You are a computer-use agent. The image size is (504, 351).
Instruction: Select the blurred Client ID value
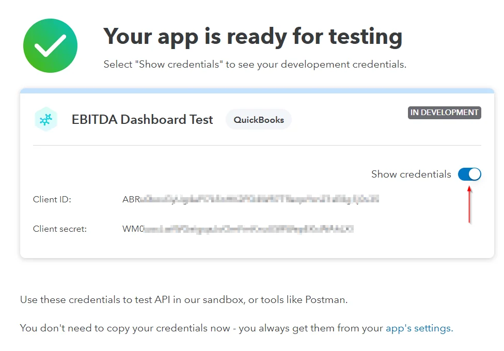pyautogui.click(x=251, y=199)
